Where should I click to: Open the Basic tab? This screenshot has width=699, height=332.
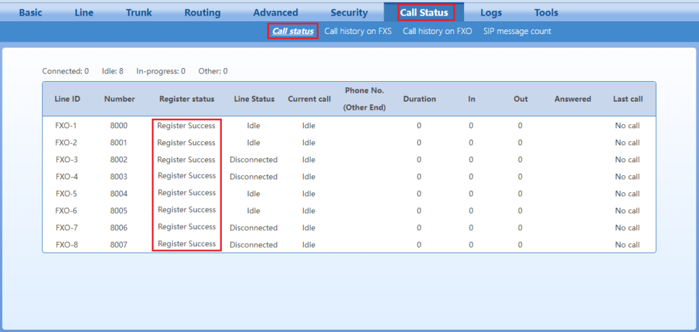(30, 12)
